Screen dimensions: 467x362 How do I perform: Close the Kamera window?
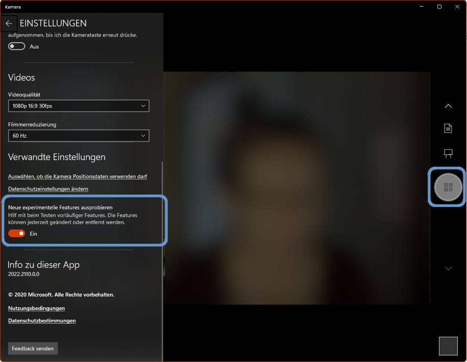457,7
